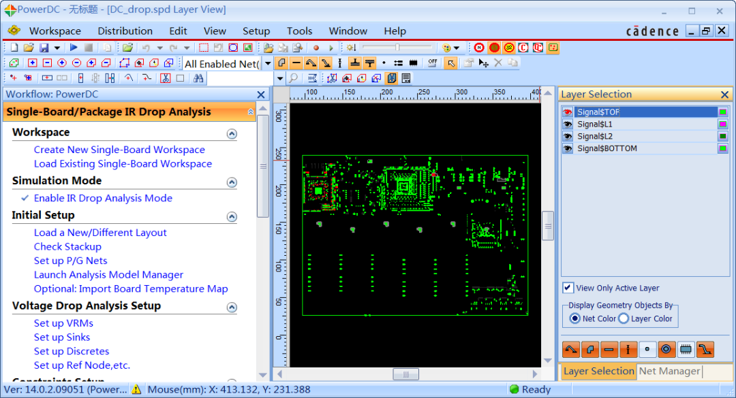
Task: Open the Distribution menu
Action: pyautogui.click(x=125, y=31)
